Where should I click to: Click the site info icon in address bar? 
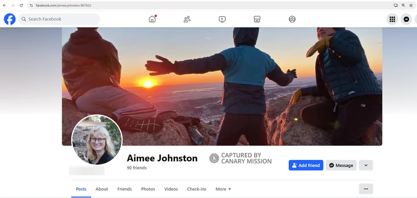[x=31, y=5]
